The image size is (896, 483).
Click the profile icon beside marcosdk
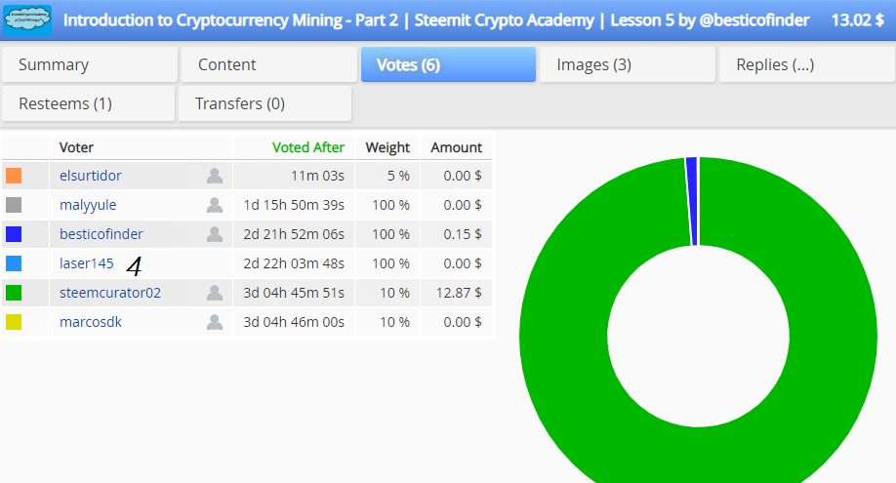215,322
